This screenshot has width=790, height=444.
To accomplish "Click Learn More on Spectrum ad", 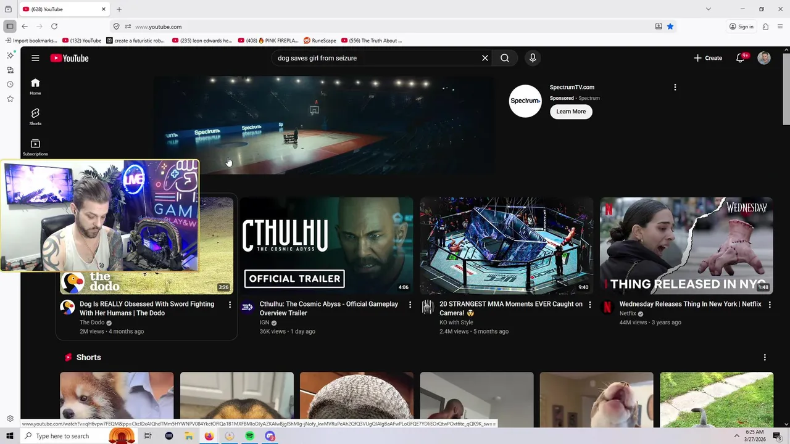I will tap(571, 112).
